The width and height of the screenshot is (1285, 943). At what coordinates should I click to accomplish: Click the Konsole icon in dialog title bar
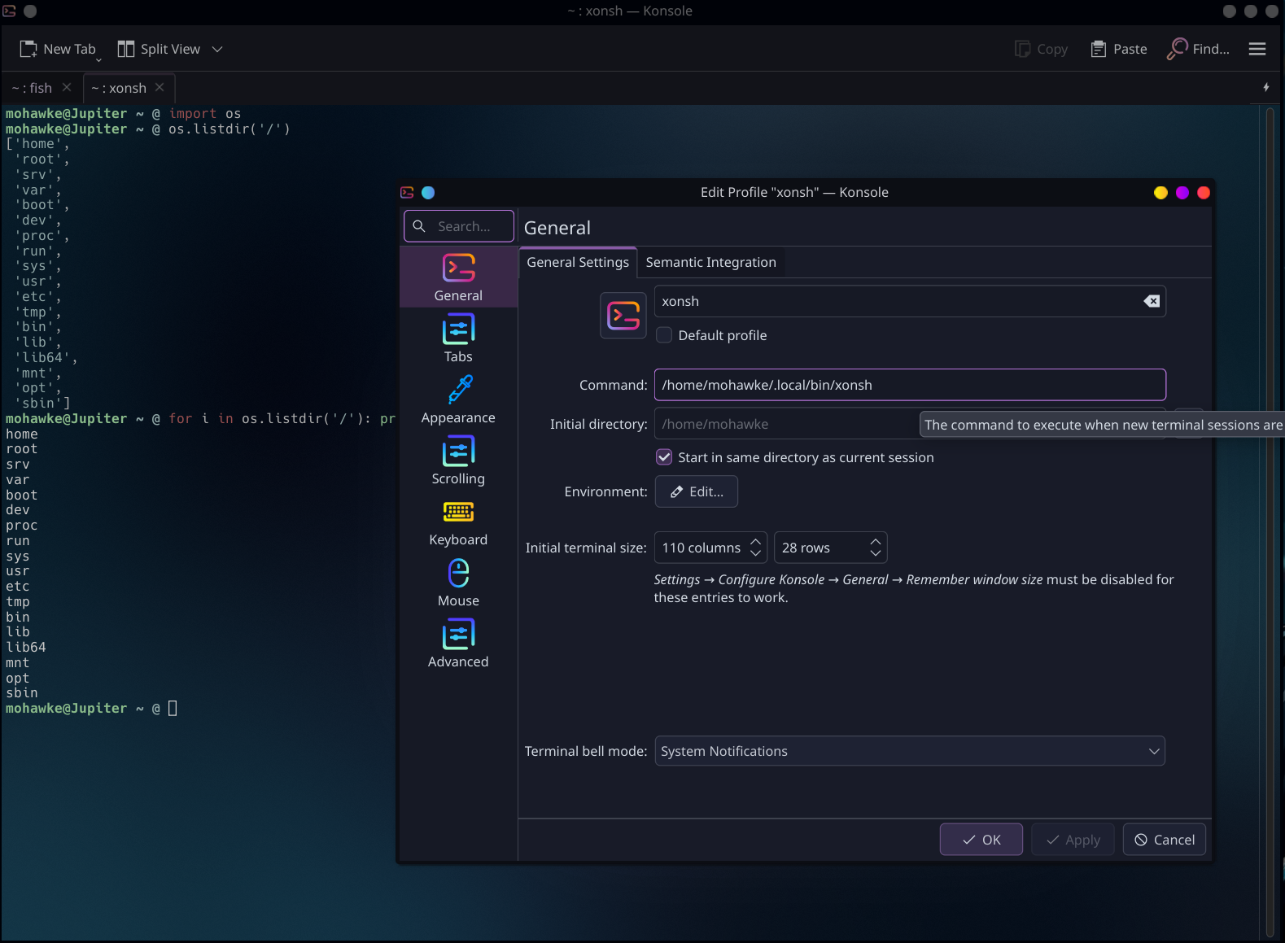(408, 192)
